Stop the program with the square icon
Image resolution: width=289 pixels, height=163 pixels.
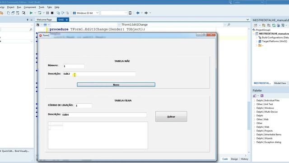click(x=52, y=13)
